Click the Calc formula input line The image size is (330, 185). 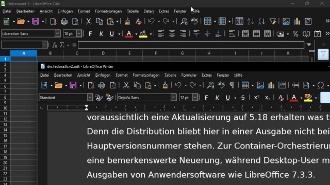[x=191, y=45]
